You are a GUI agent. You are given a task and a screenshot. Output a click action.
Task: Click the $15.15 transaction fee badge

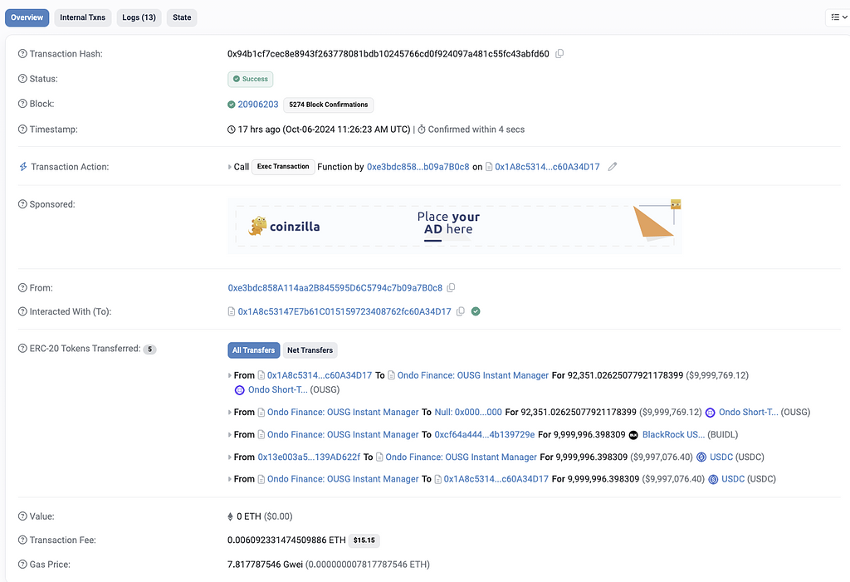364,540
